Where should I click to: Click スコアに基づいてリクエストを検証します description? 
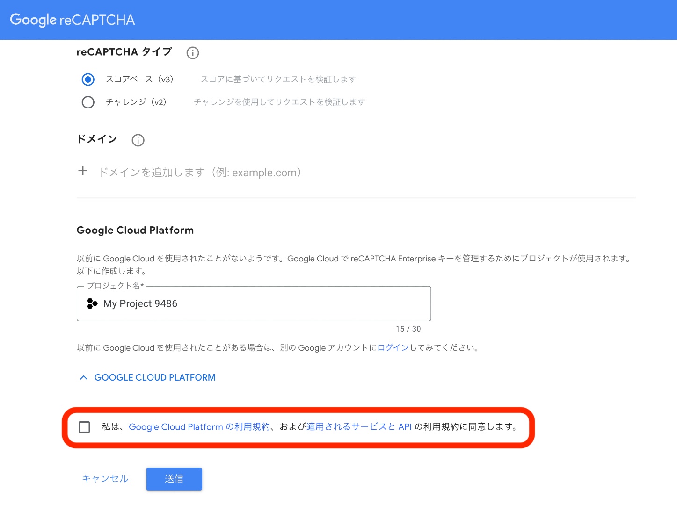(x=278, y=79)
